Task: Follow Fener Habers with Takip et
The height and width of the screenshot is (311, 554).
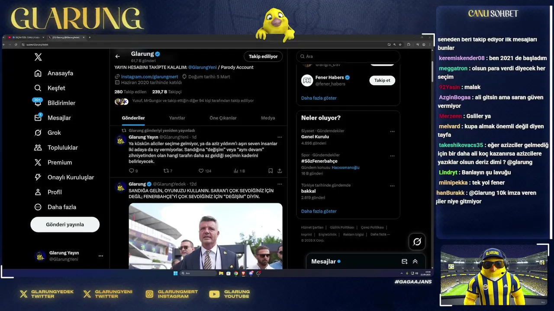Action: click(382, 80)
